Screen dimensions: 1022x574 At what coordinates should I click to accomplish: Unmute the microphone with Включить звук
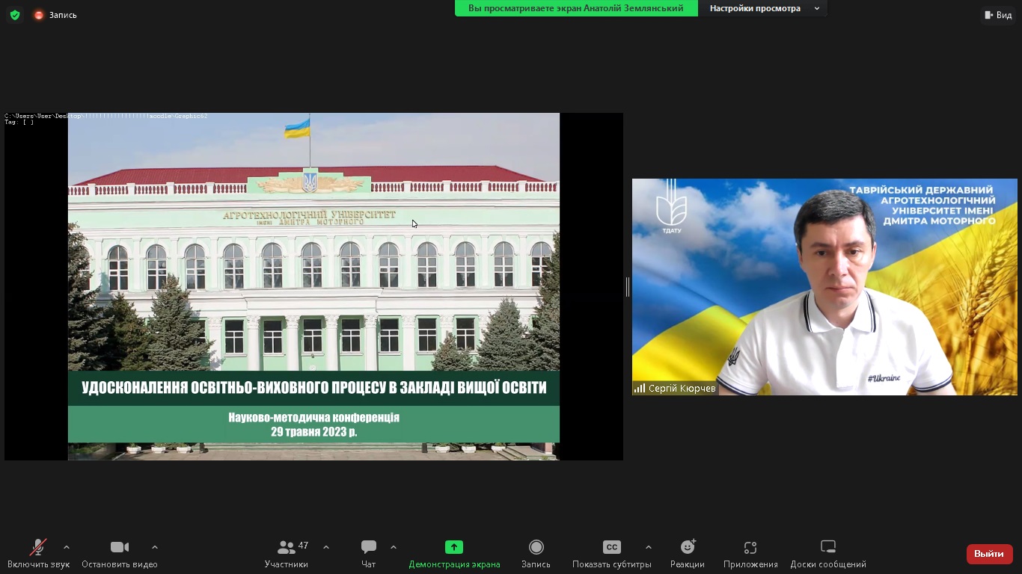tap(38, 554)
